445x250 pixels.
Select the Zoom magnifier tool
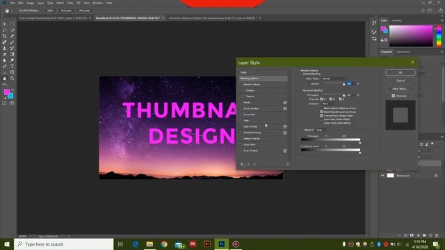pyautogui.click(x=12, y=78)
